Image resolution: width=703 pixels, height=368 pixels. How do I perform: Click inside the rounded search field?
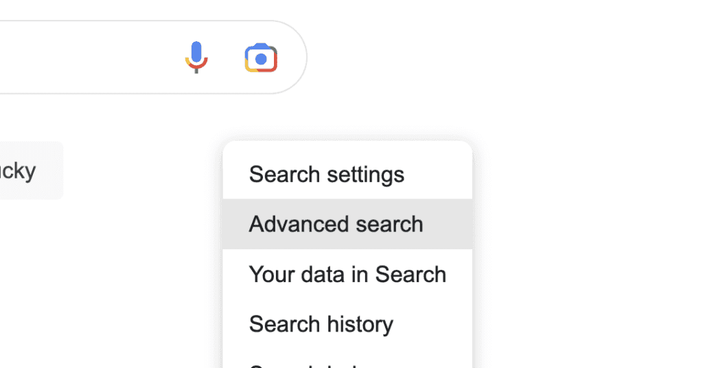(90, 58)
